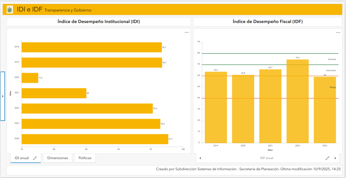346x178 pixels.
Task: Select the 2021 IDI bar valued 85
Action: click(x=54, y=93)
